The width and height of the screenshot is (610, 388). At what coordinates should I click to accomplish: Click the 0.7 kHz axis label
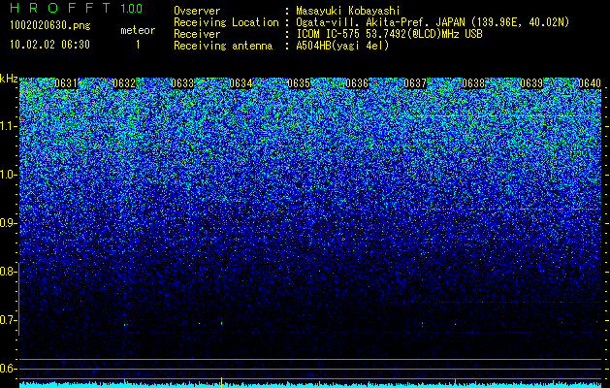(9, 320)
